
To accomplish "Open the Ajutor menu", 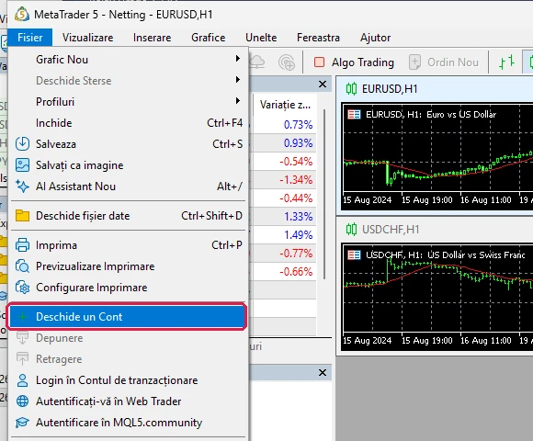I will tap(375, 38).
